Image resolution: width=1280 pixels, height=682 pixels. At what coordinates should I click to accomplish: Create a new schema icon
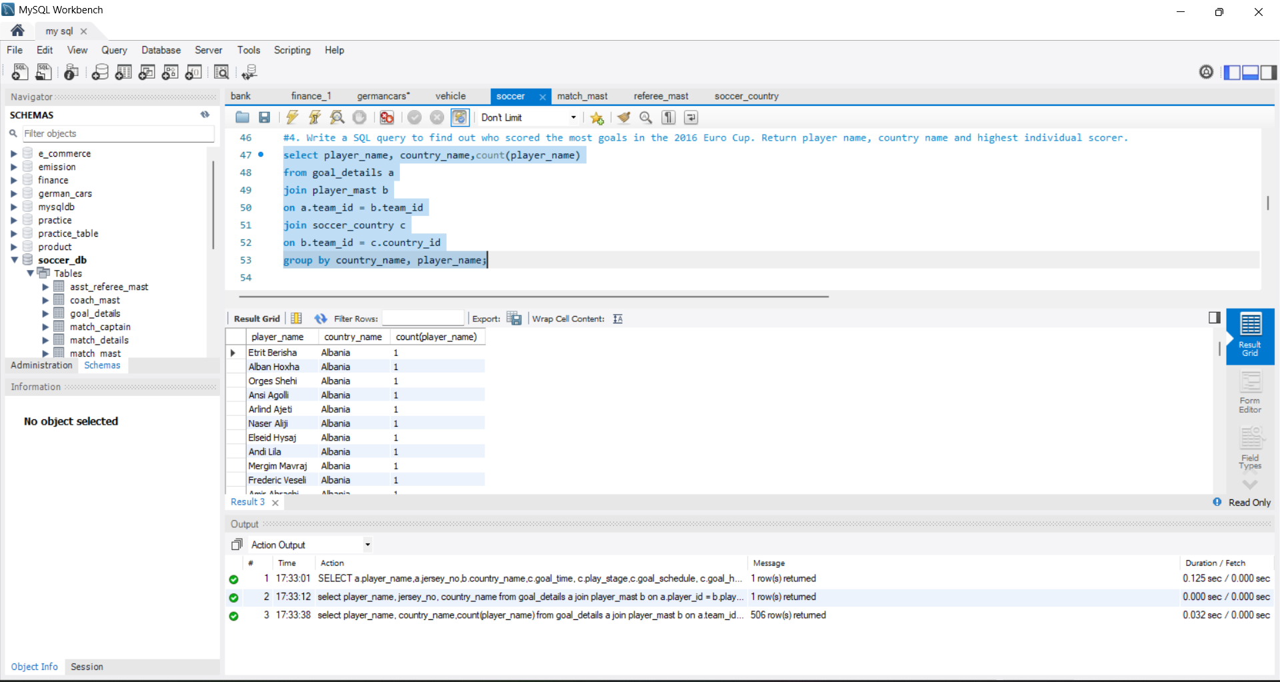[x=100, y=72]
